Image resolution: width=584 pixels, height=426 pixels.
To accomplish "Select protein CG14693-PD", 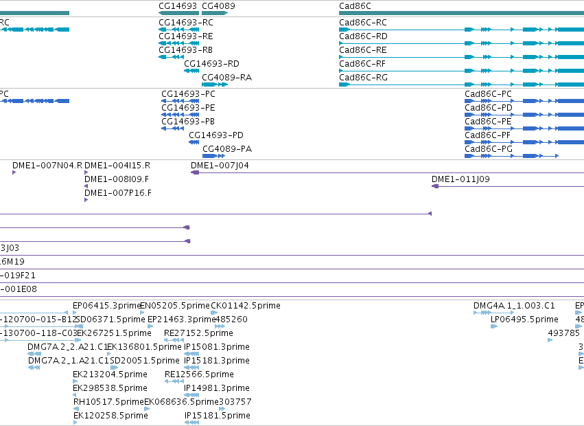I will (x=216, y=135).
